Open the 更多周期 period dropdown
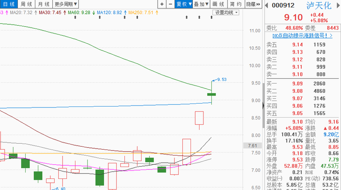The image size is (341, 190). pos(66,5)
